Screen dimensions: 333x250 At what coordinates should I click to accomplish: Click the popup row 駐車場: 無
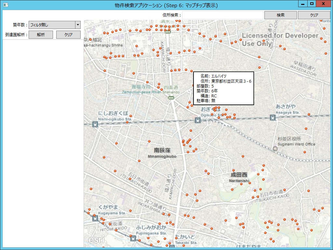pos(206,101)
